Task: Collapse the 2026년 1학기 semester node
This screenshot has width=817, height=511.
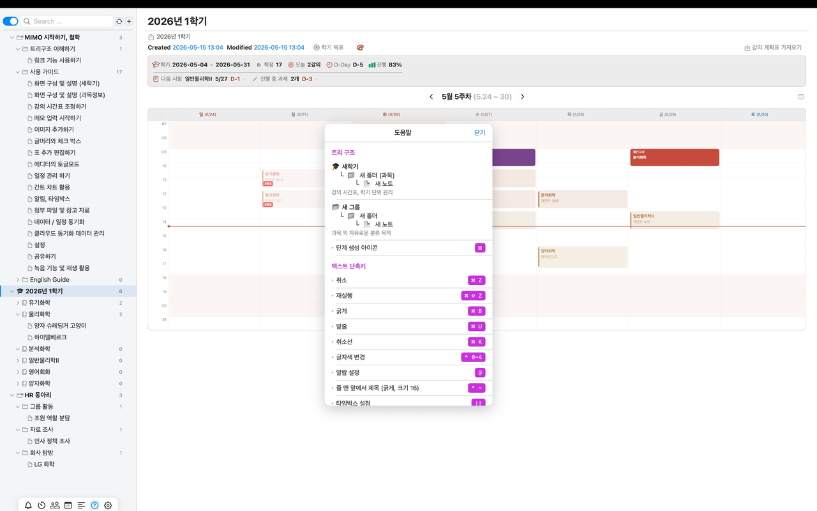Action: [12, 291]
